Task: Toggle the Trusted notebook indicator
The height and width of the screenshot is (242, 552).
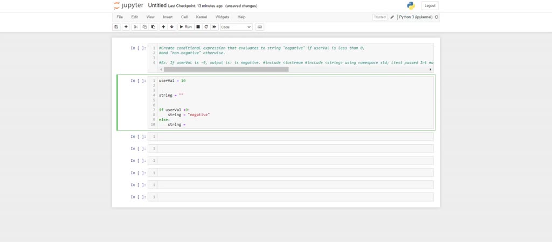Action: 379,17
